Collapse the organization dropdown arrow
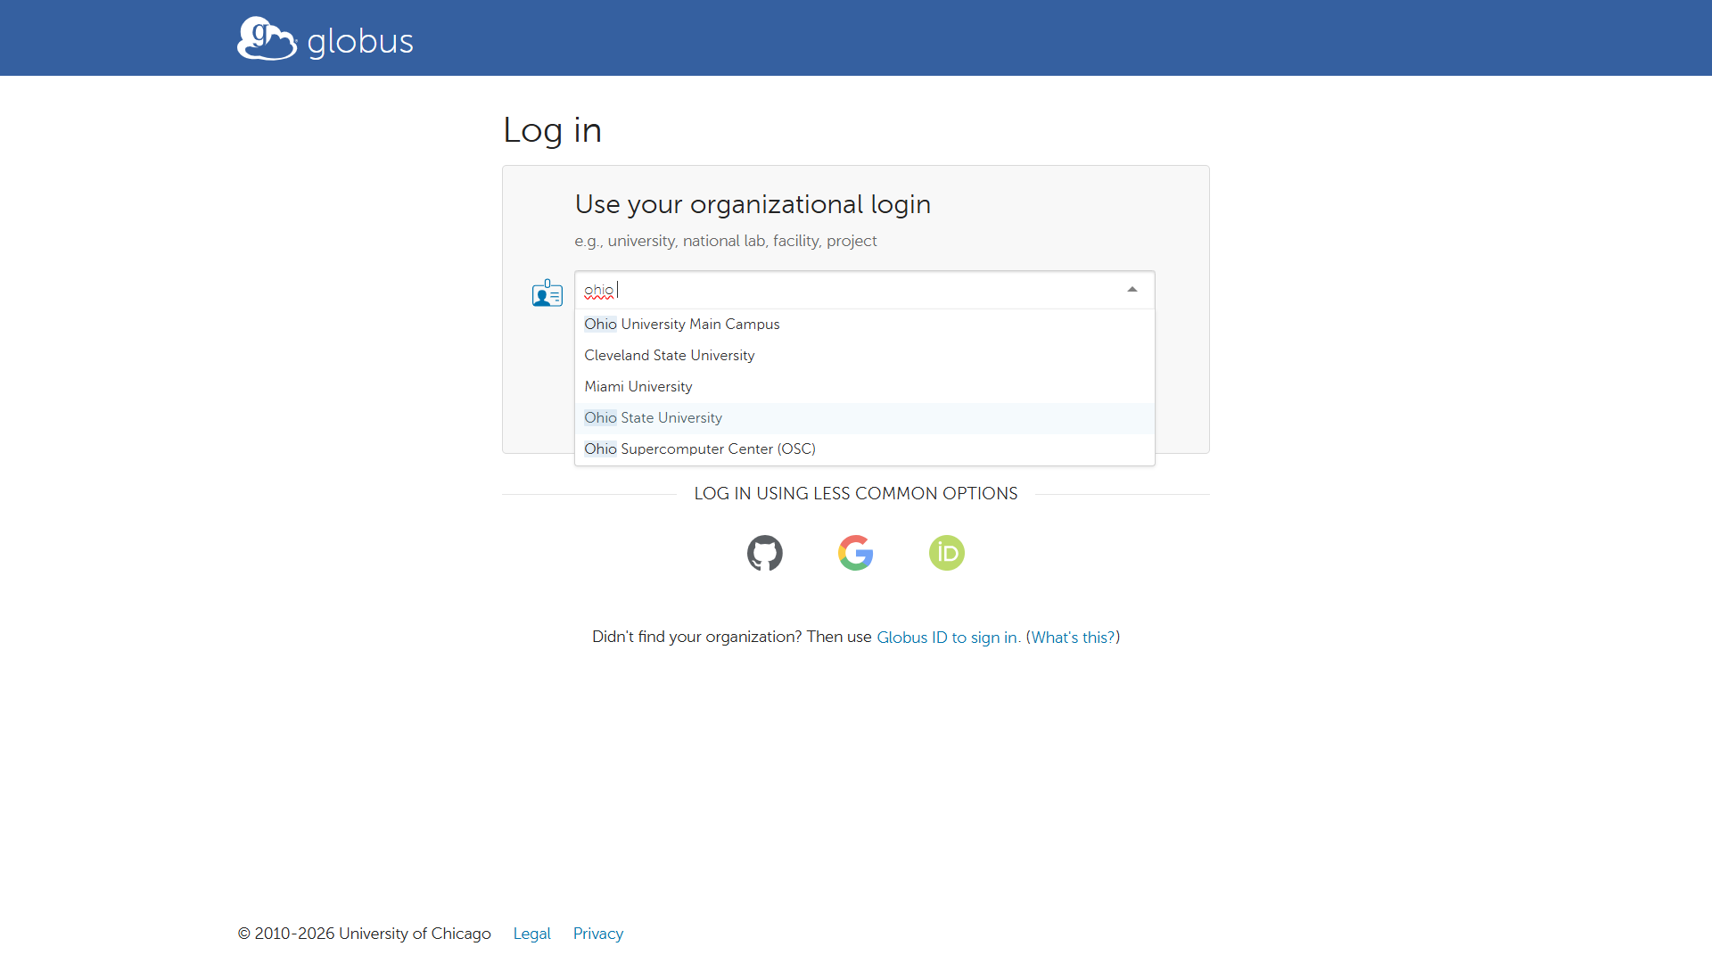Viewport: 1712px width, 963px height. [x=1132, y=290]
